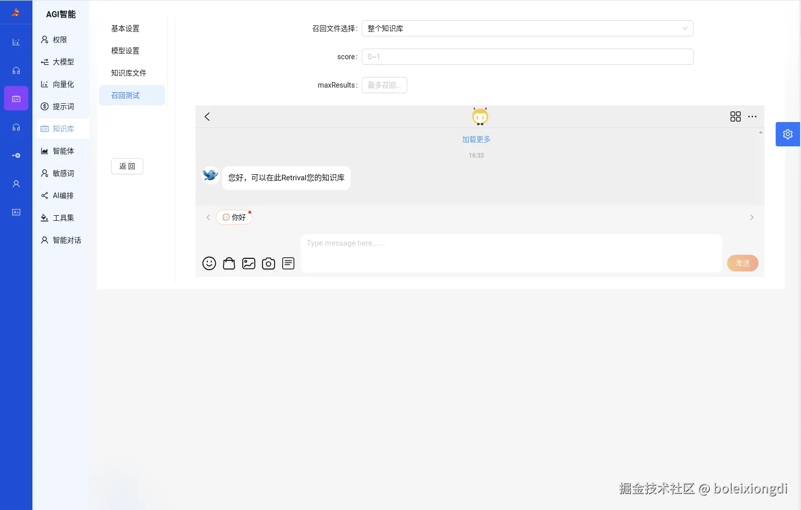Click the app logo at top-left
Screen dimensions: 801x510
[x=16, y=13]
